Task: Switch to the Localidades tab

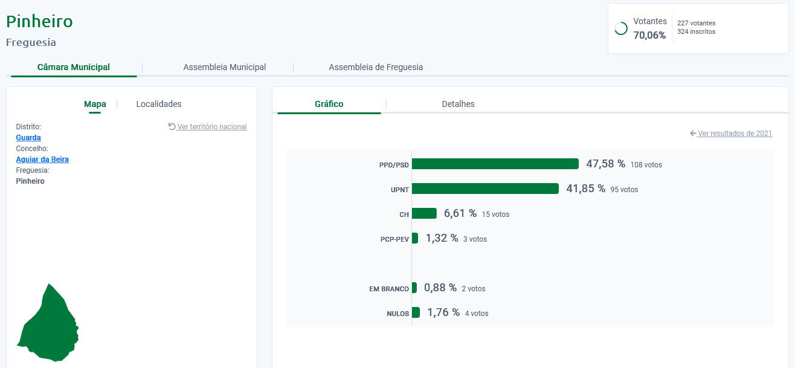Action: [x=159, y=104]
